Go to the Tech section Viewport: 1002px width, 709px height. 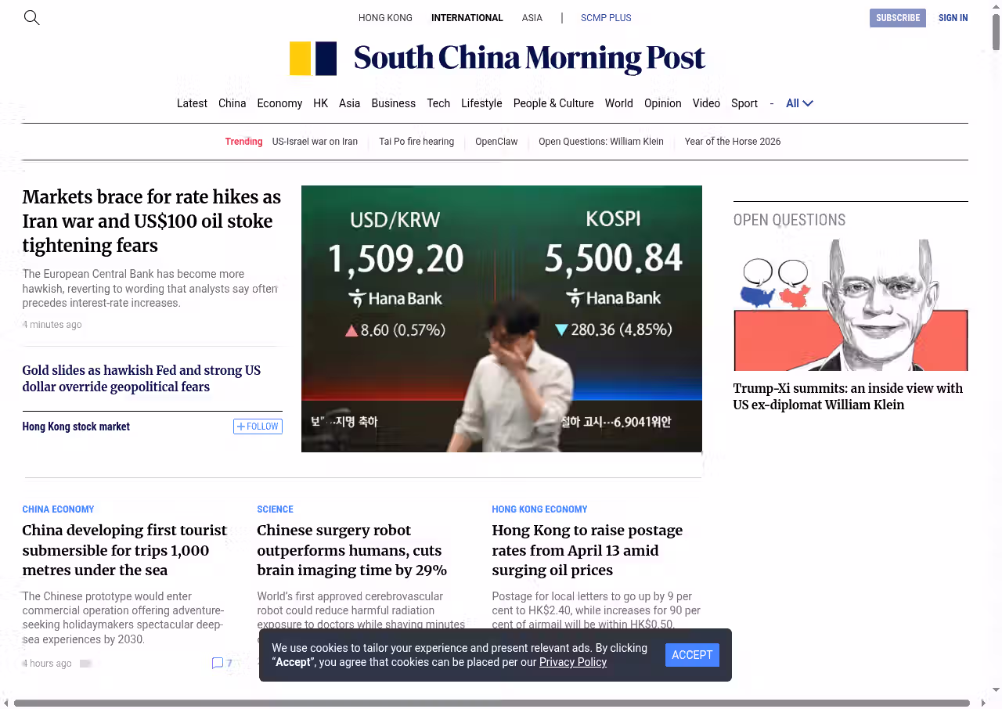[x=438, y=103]
